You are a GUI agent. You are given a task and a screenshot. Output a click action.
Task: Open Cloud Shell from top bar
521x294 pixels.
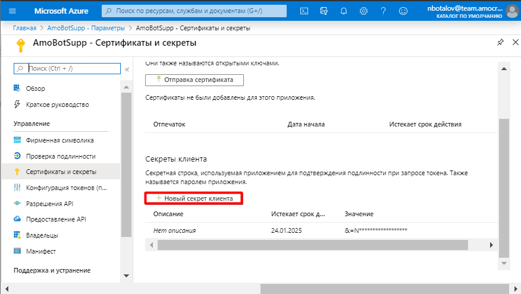(x=304, y=11)
